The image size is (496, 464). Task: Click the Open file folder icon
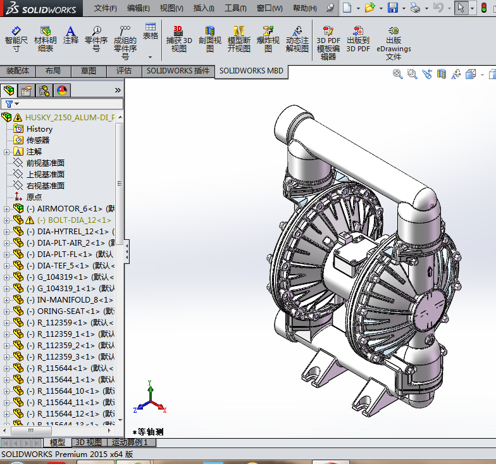tap(369, 8)
